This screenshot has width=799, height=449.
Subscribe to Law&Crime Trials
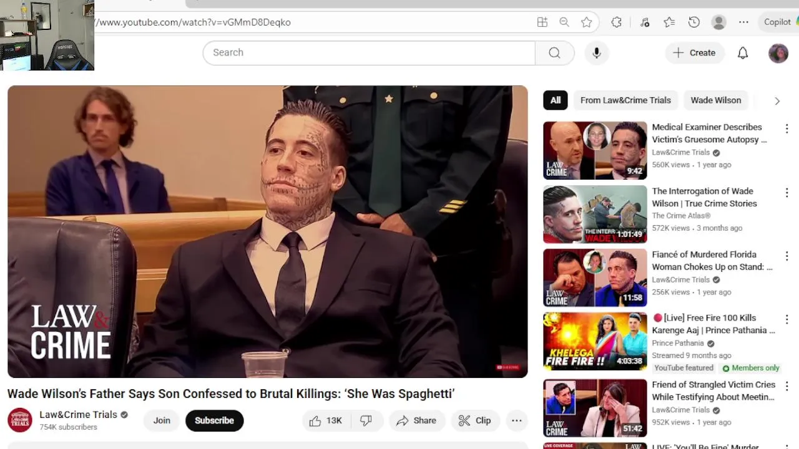tap(214, 420)
